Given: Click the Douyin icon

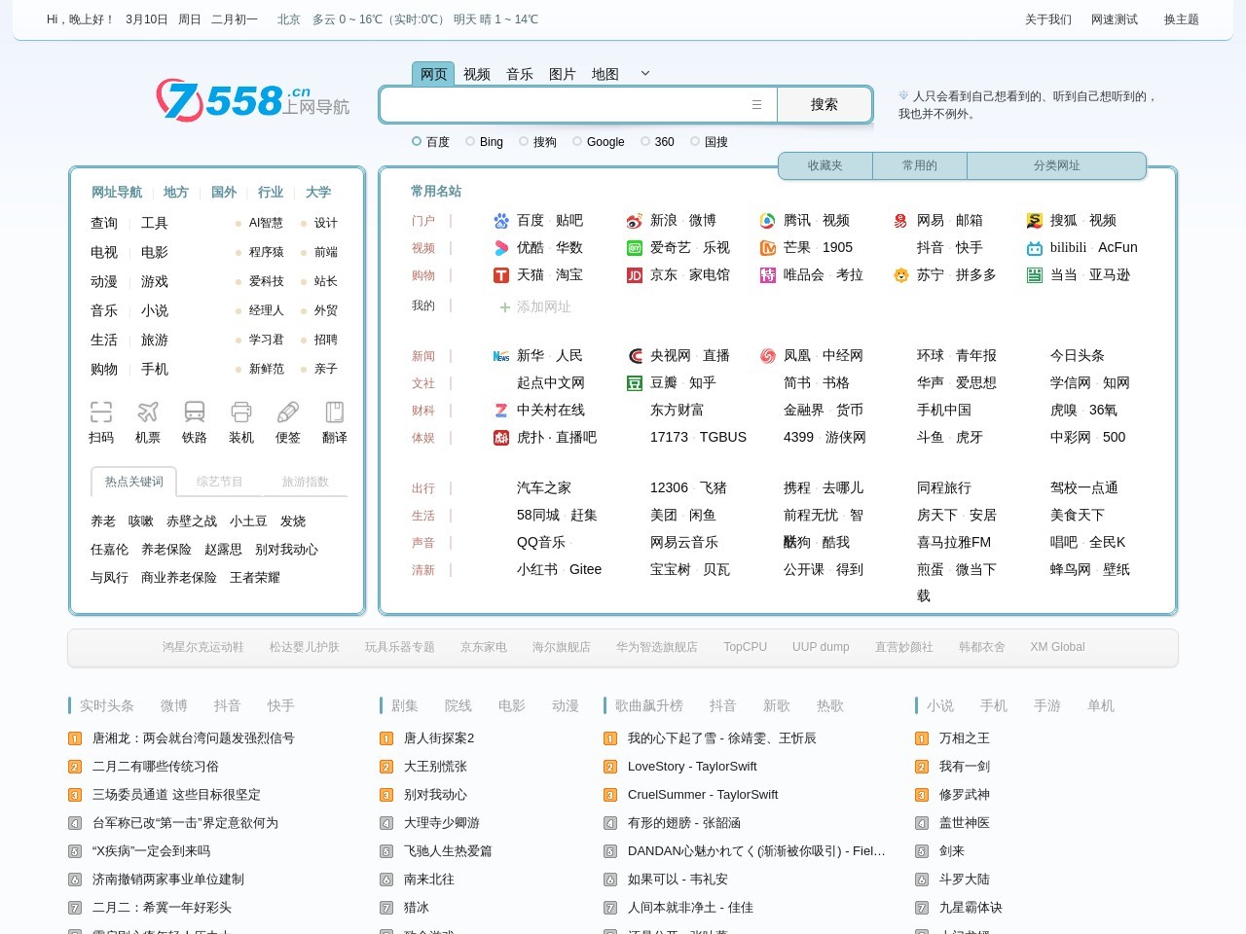Looking at the screenshot, I should pos(901,247).
